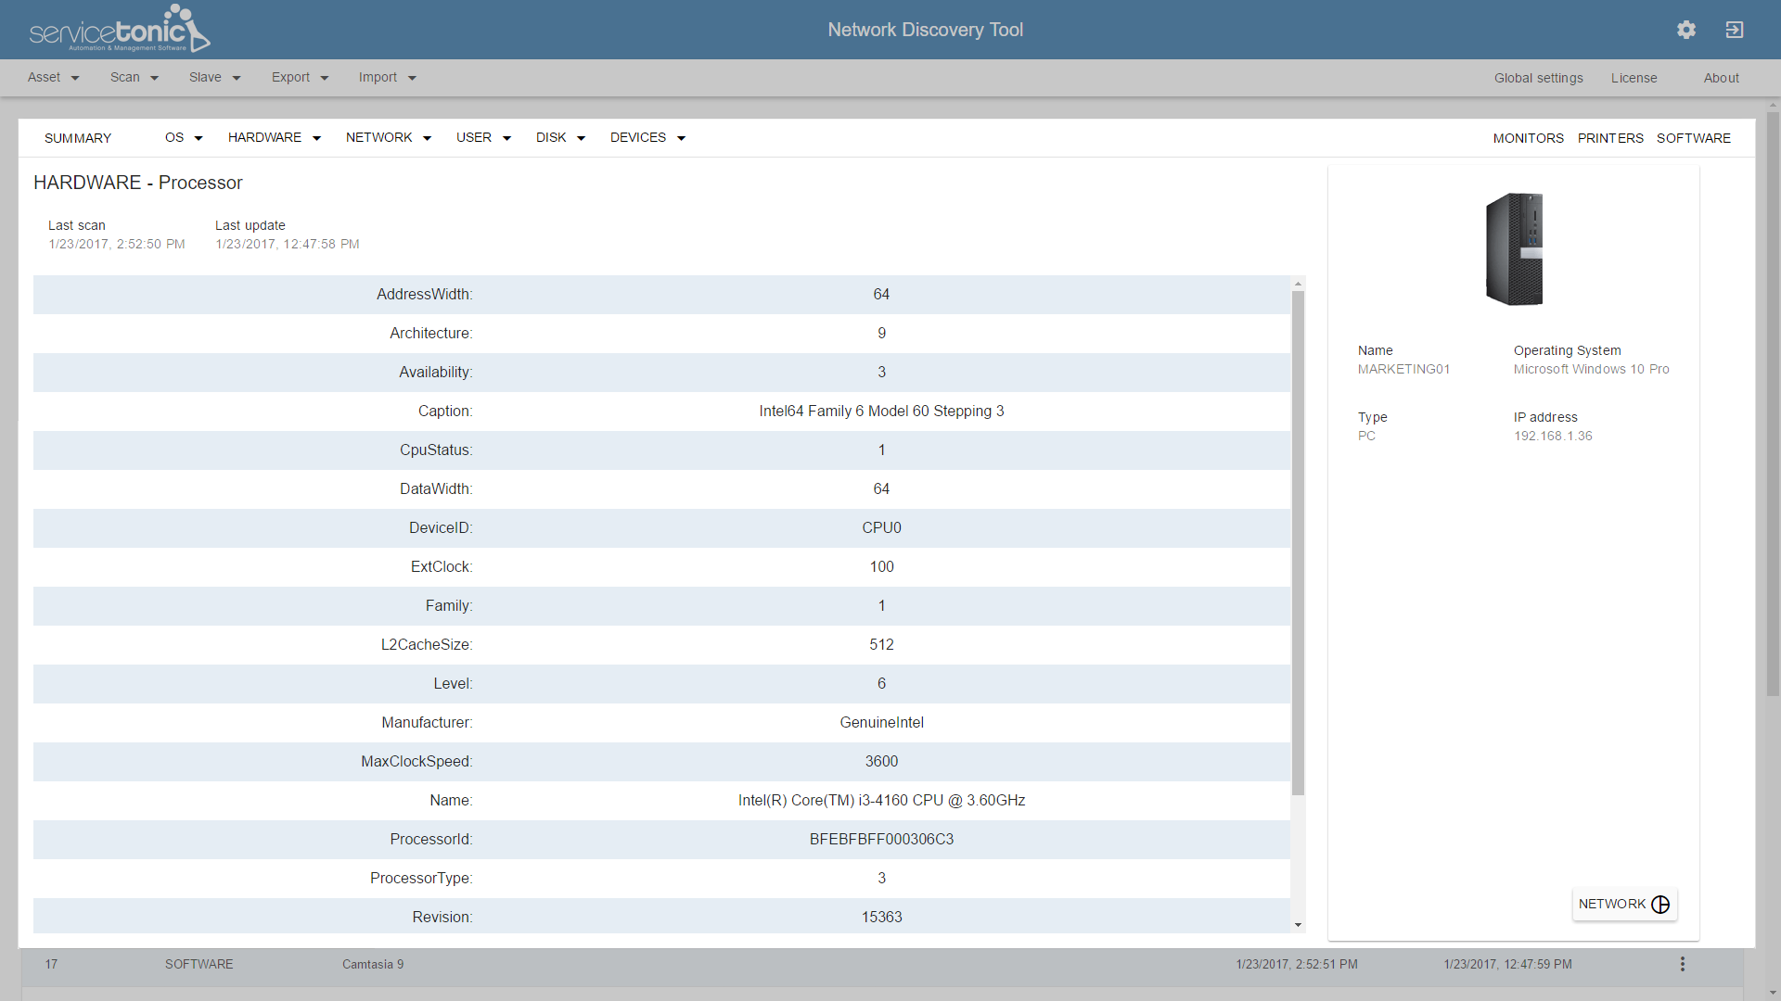Open the Asset dropdown menu
The width and height of the screenshot is (1781, 1001).
[53, 78]
